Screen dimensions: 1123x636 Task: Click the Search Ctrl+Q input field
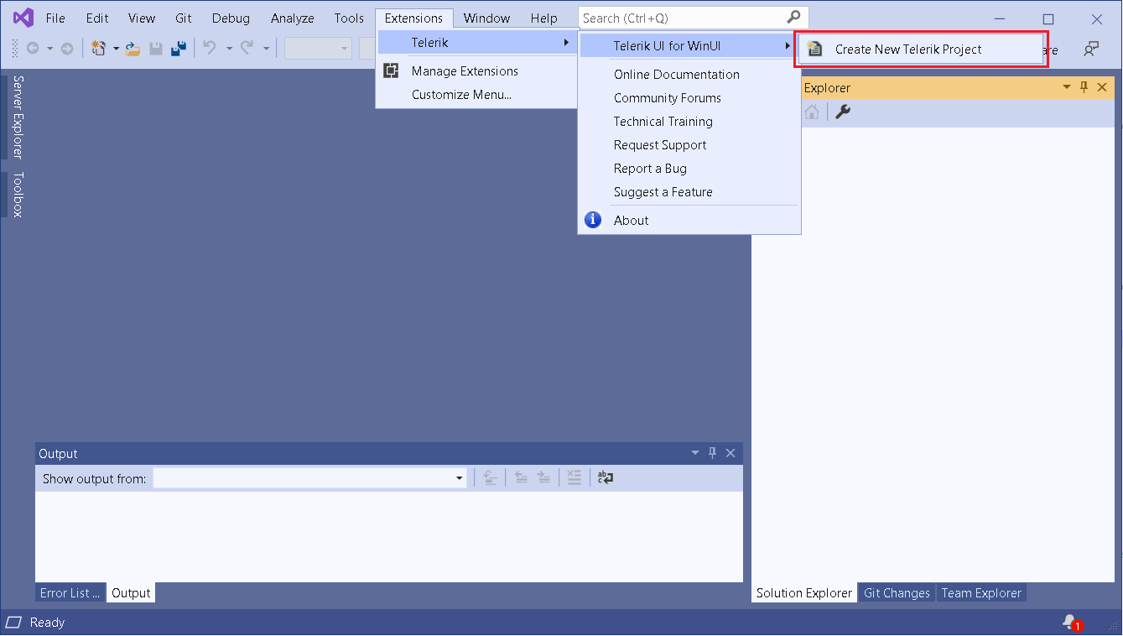[x=679, y=17]
